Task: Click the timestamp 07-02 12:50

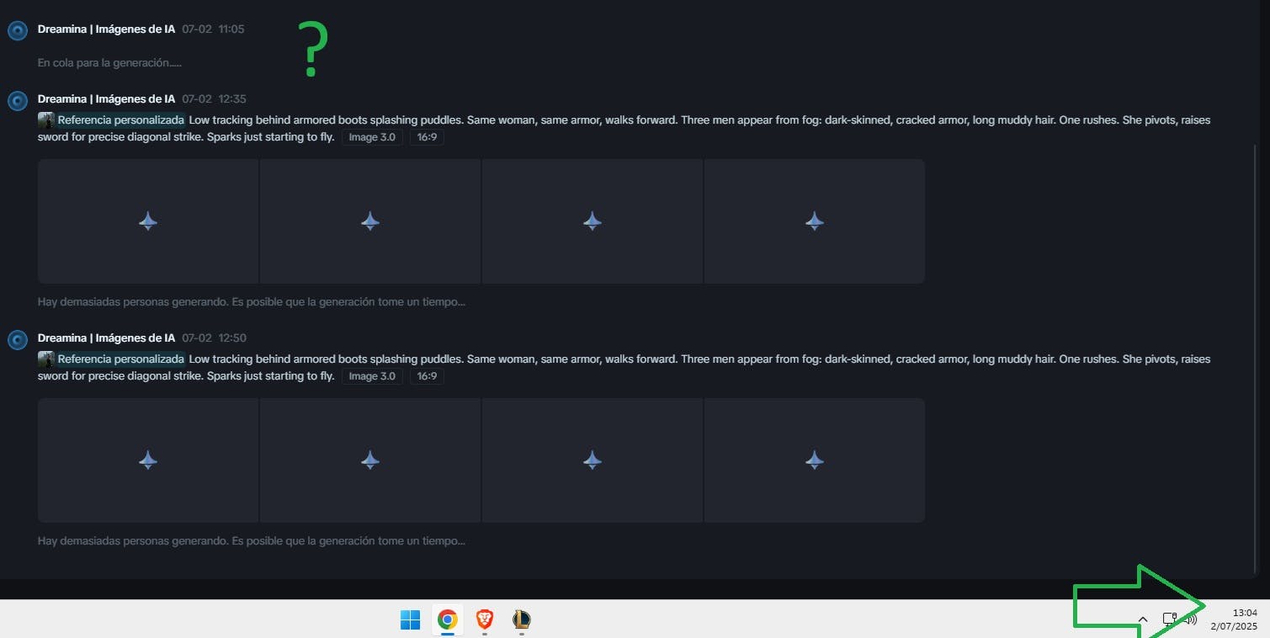Action: coord(214,338)
